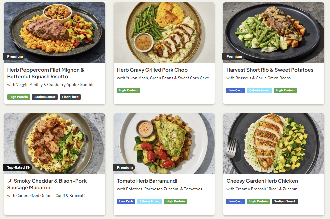Screen dimensions: 330x219
Task: Click the Low Carb tag under Tomato Herb Barramundi
Action: tap(126, 201)
